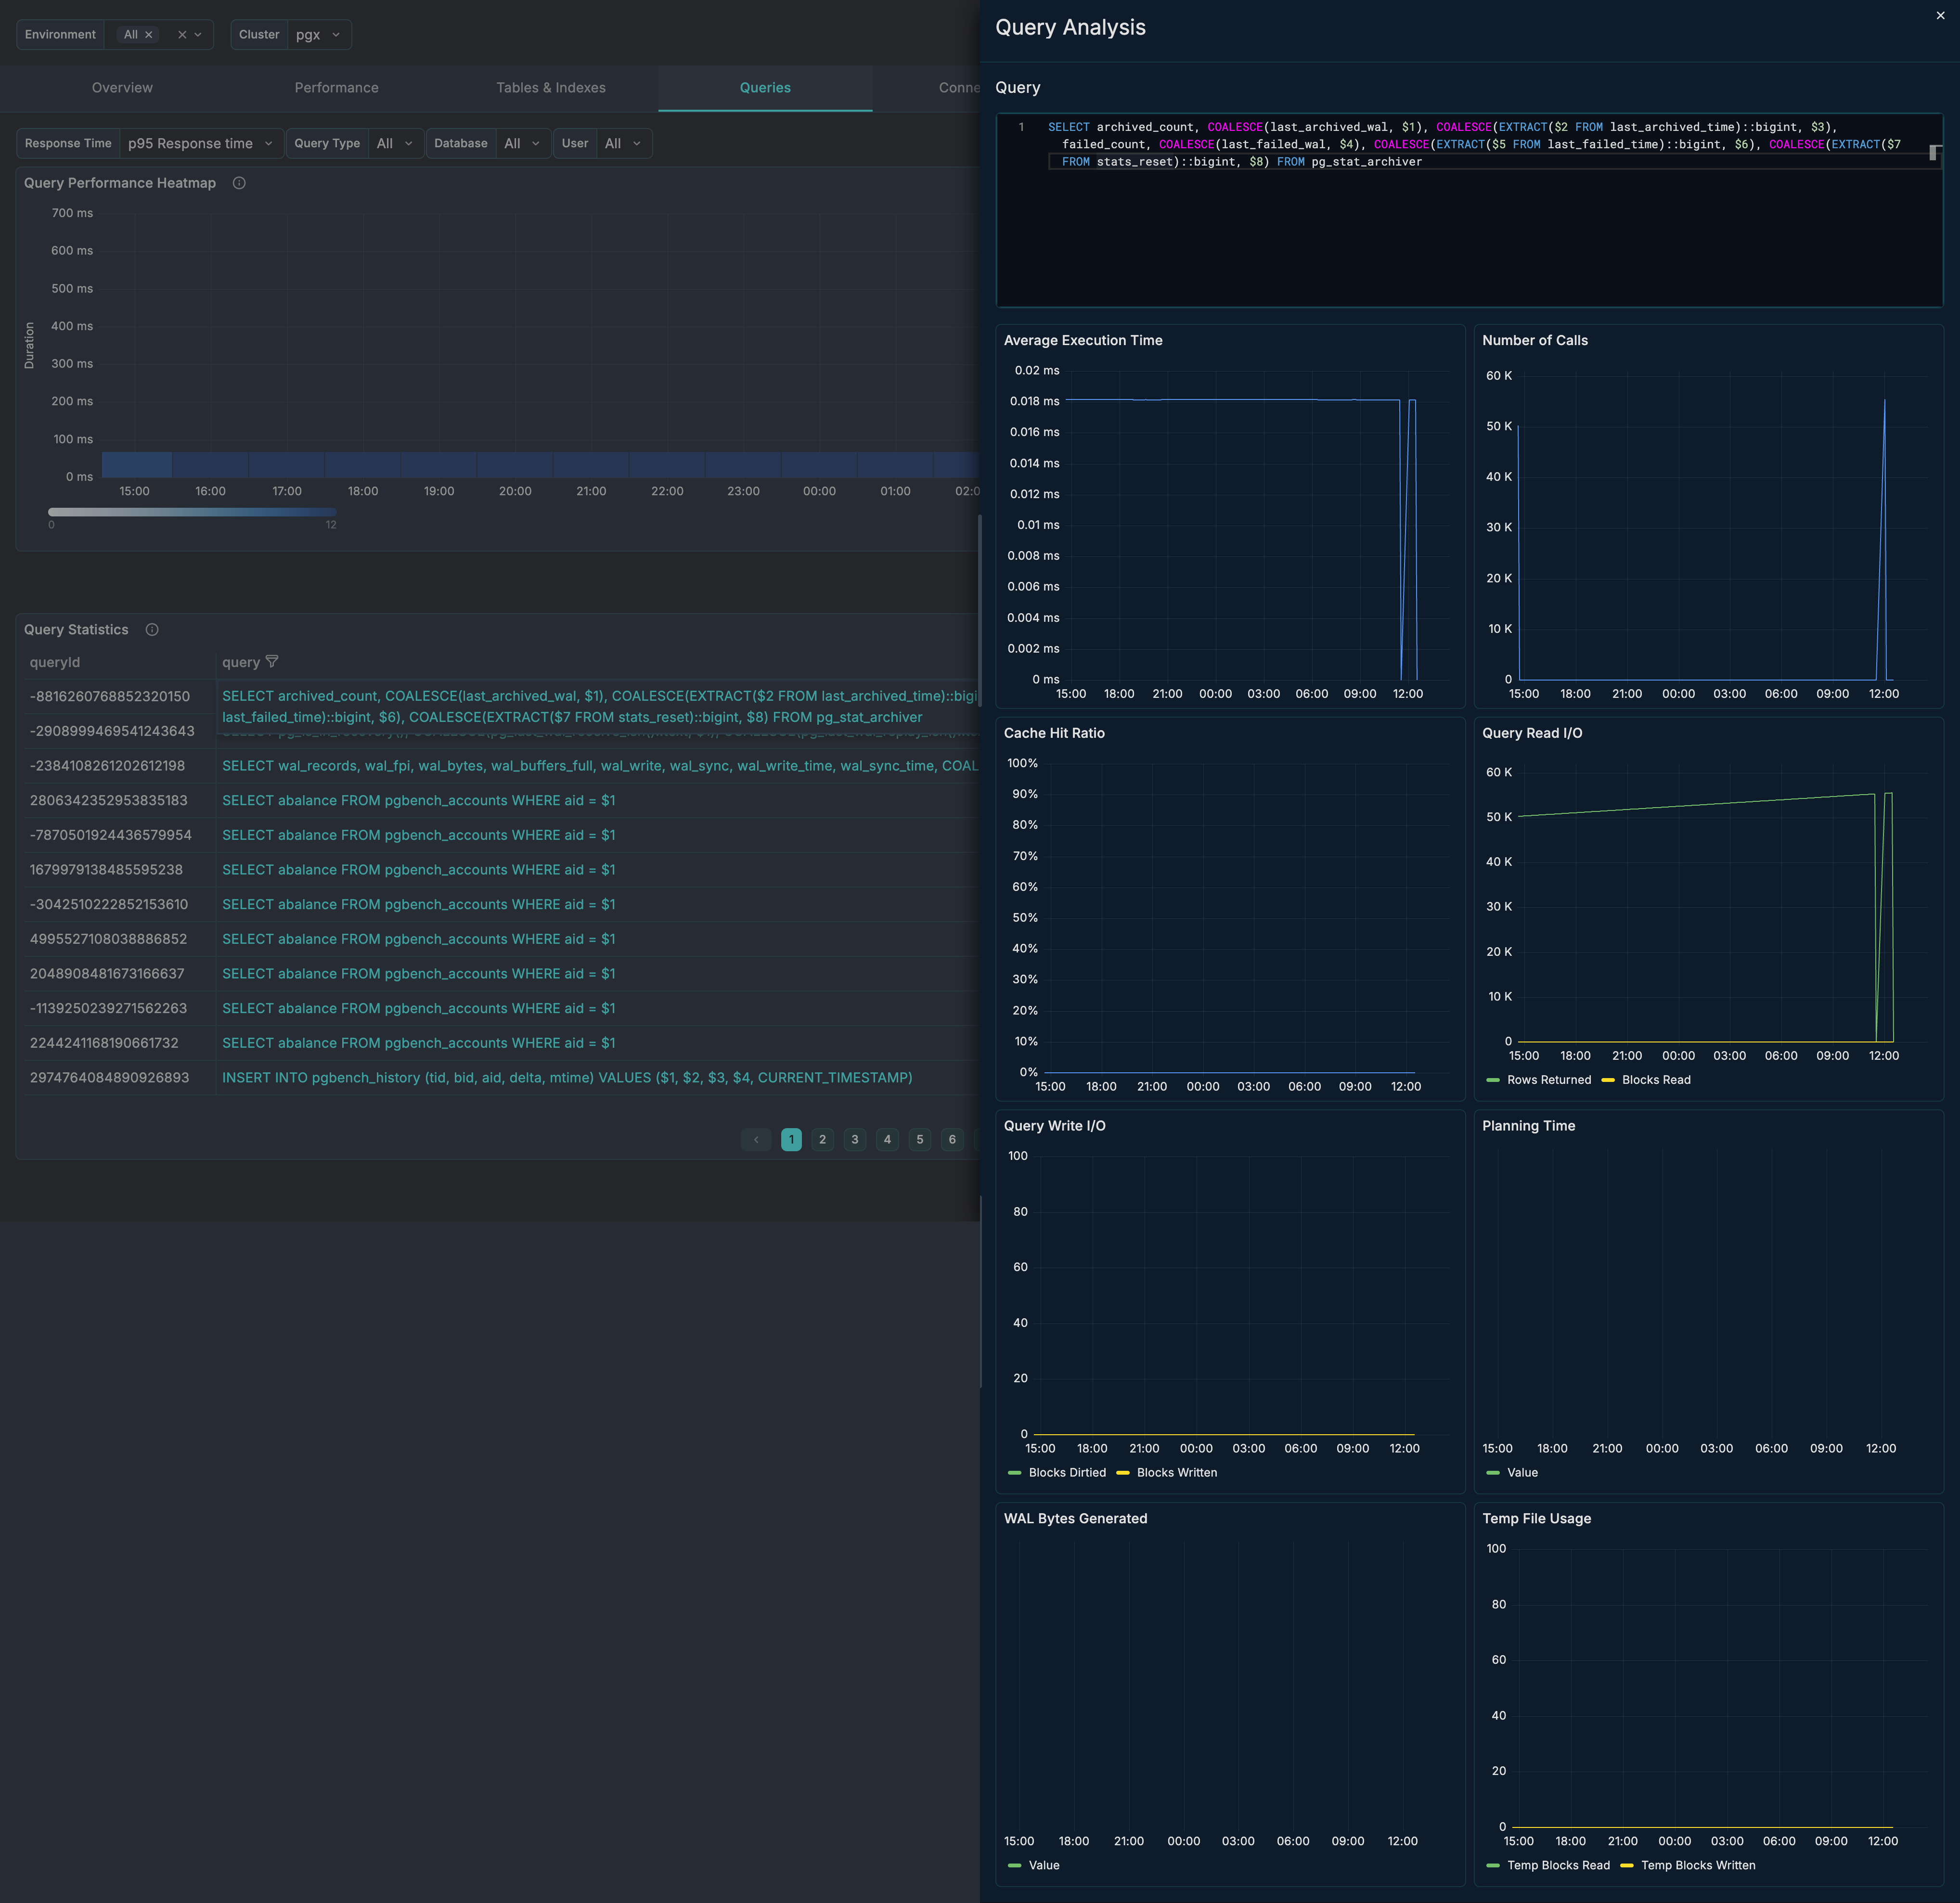Image resolution: width=1960 pixels, height=1903 pixels.
Task: Open the Database filter dropdown
Action: (522, 144)
